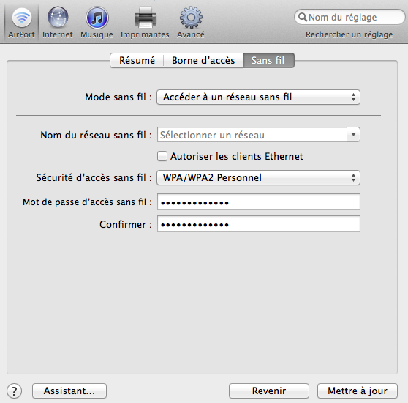Expand the Sécurité d'accès sans fil dropdown
Screen dimensions: 408x403
pos(258,178)
